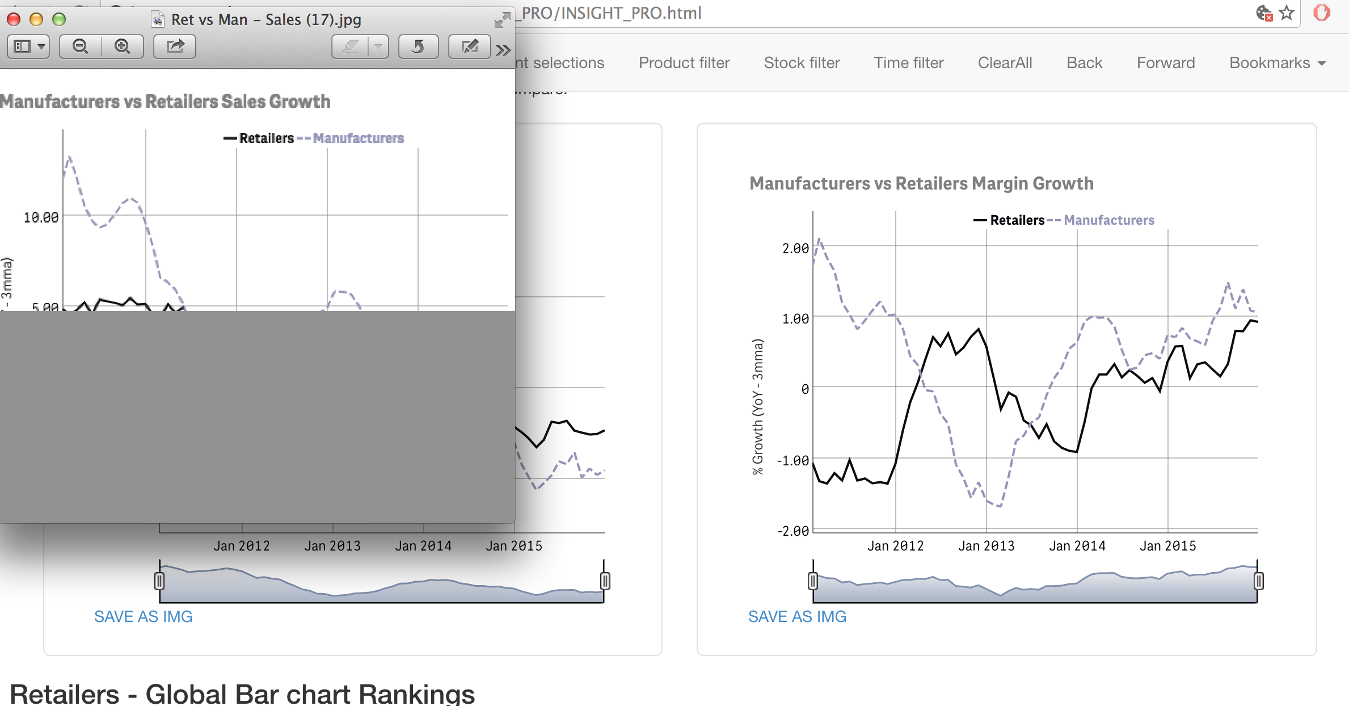Expand the Bookmarks dropdown

pyautogui.click(x=1278, y=62)
